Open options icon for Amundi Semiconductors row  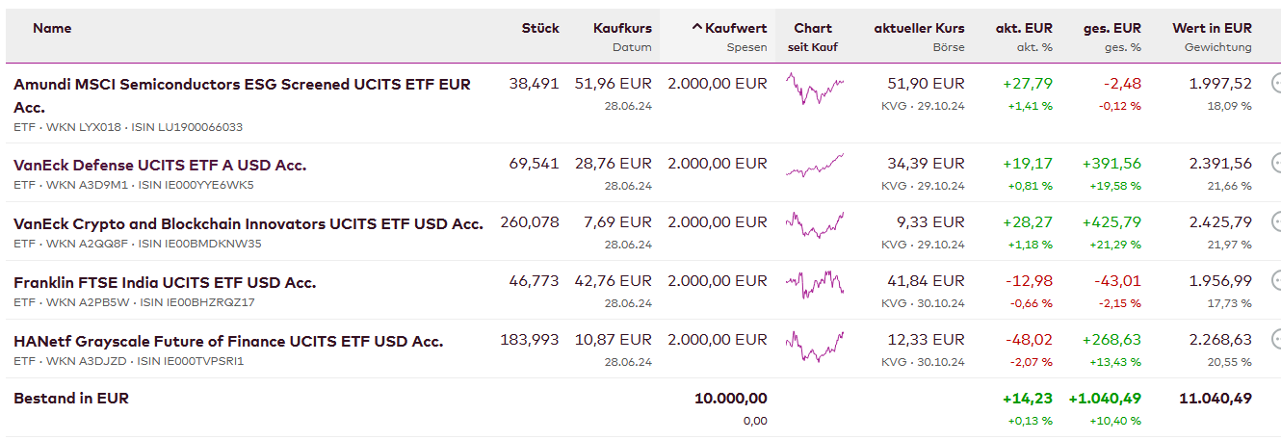tap(1276, 84)
